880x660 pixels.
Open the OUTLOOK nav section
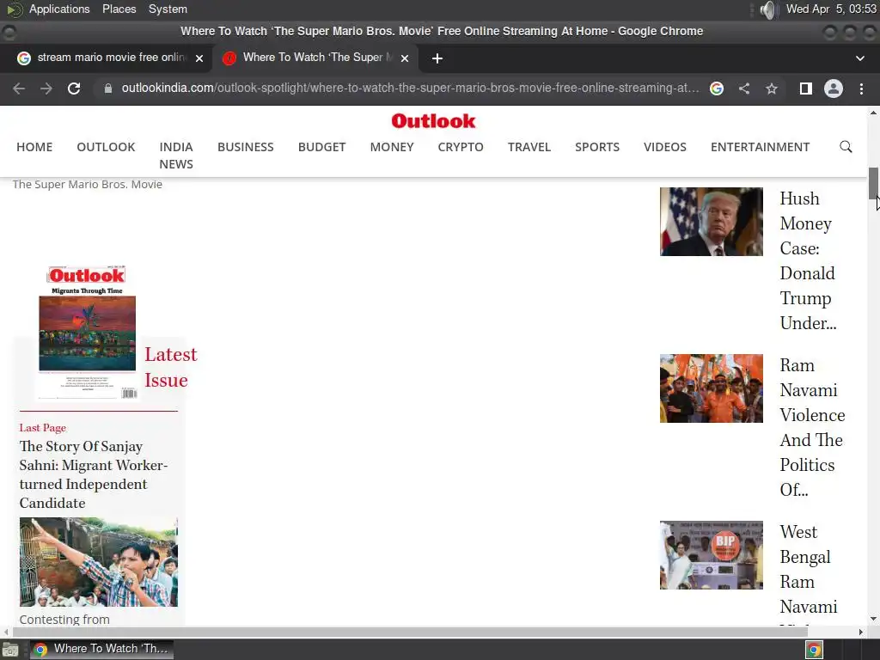[106, 147]
